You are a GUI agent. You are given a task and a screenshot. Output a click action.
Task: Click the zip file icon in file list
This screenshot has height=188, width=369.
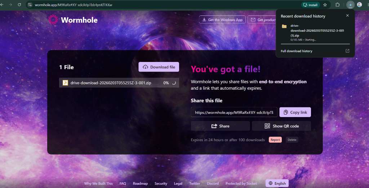pos(65,82)
